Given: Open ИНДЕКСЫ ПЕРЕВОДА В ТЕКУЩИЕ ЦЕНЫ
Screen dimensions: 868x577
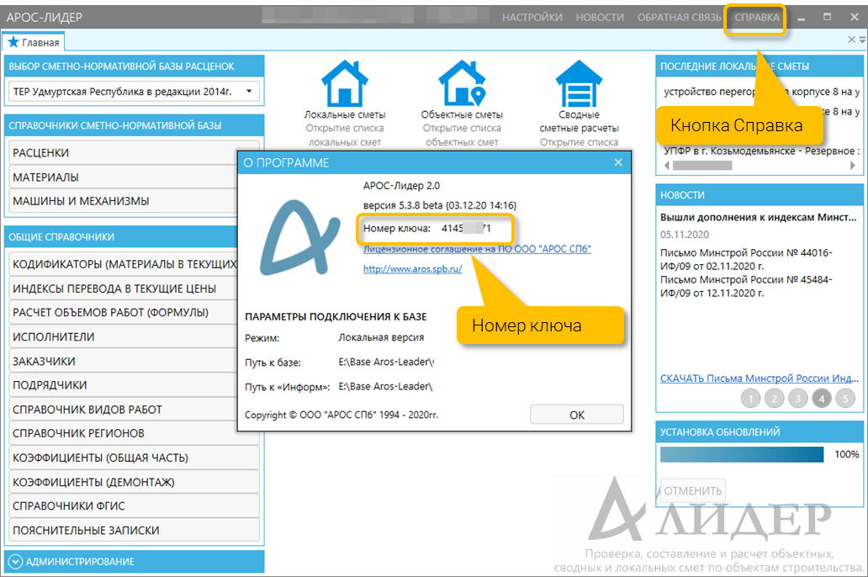Looking at the screenshot, I should [x=123, y=288].
